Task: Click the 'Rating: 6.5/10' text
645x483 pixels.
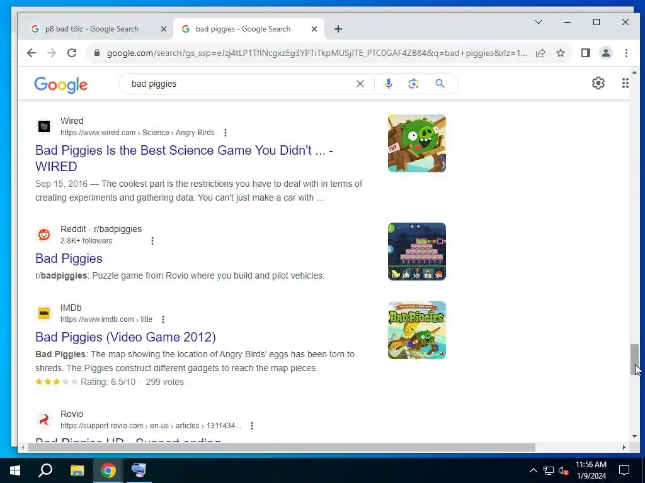Action: [x=108, y=382]
